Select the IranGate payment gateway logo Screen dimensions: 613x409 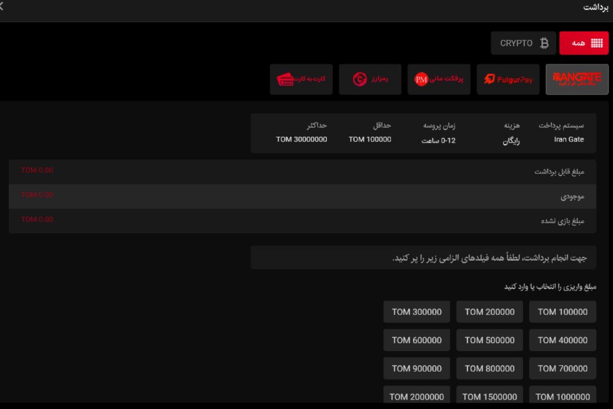[x=577, y=79]
